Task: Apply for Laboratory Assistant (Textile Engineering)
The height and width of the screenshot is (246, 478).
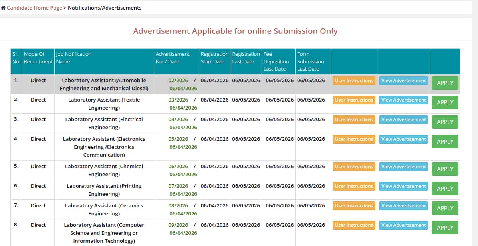Action: 445,102
